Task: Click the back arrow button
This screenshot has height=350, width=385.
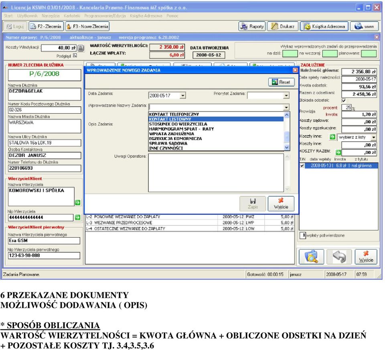Action: (x=339, y=256)
